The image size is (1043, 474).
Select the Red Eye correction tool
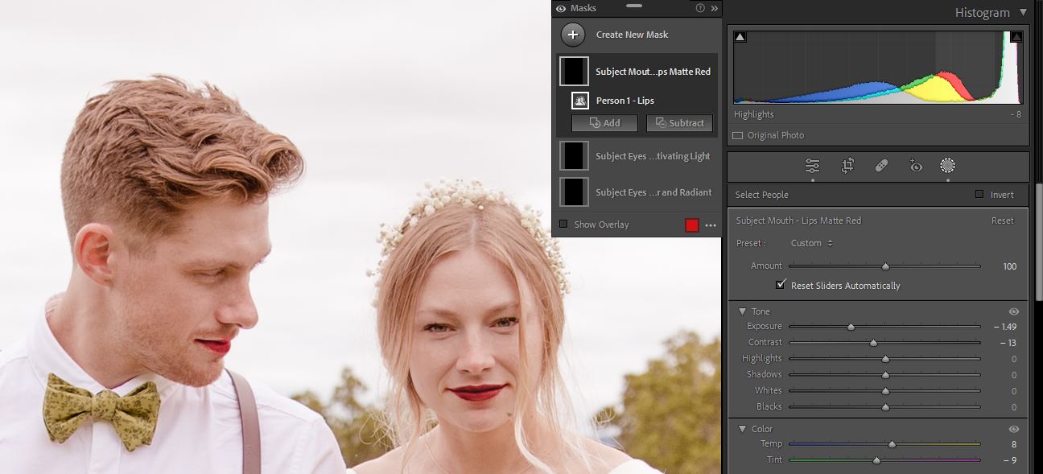tap(915, 165)
